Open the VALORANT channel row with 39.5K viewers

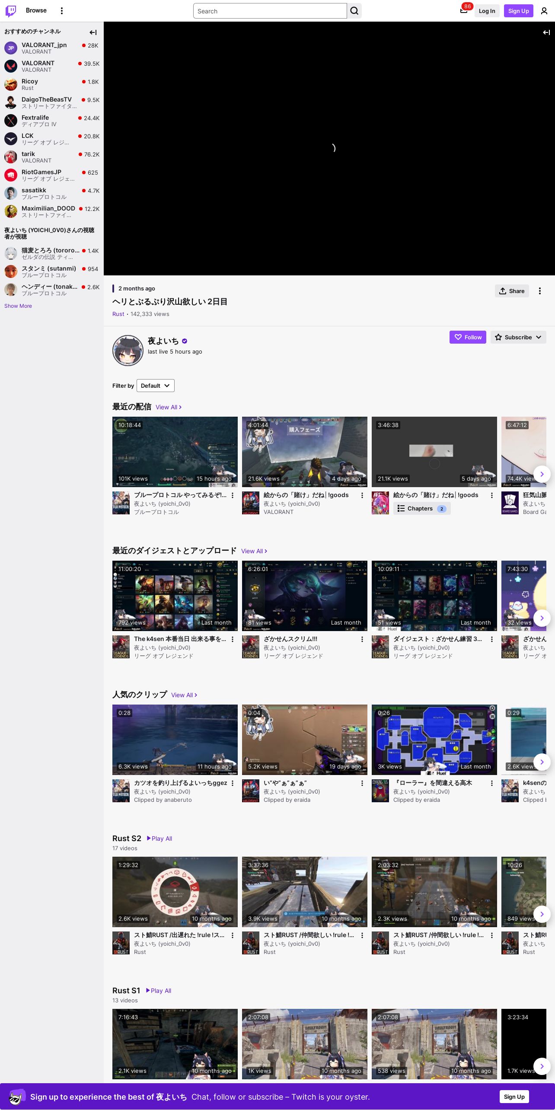[x=52, y=66]
